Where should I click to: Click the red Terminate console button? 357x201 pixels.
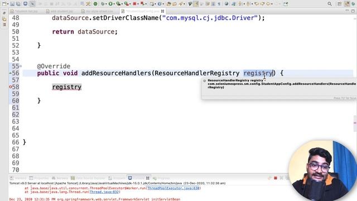[276, 178]
